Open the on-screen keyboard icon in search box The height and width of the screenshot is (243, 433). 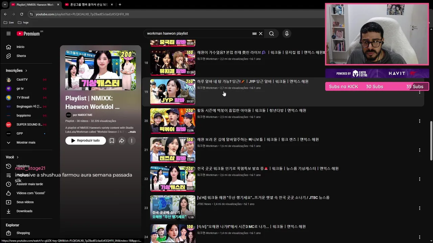tap(254, 33)
